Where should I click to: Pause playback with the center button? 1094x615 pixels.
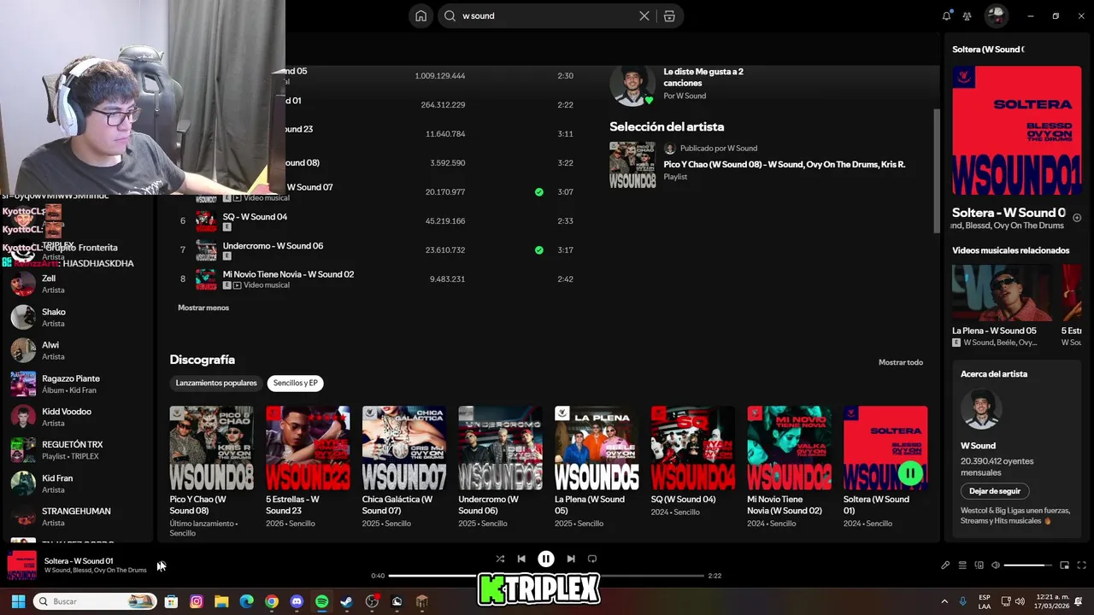pyautogui.click(x=545, y=559)
